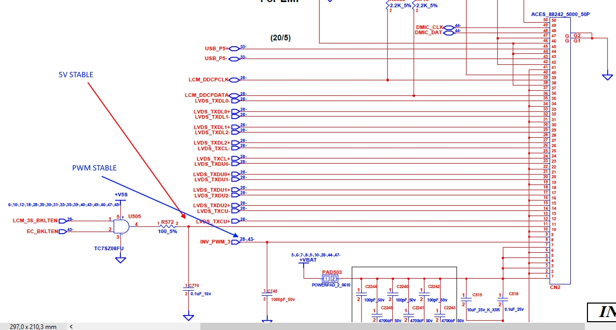Click the EC_BKLTEN input label
616x330 pixels.
click(x=42, y=232)
